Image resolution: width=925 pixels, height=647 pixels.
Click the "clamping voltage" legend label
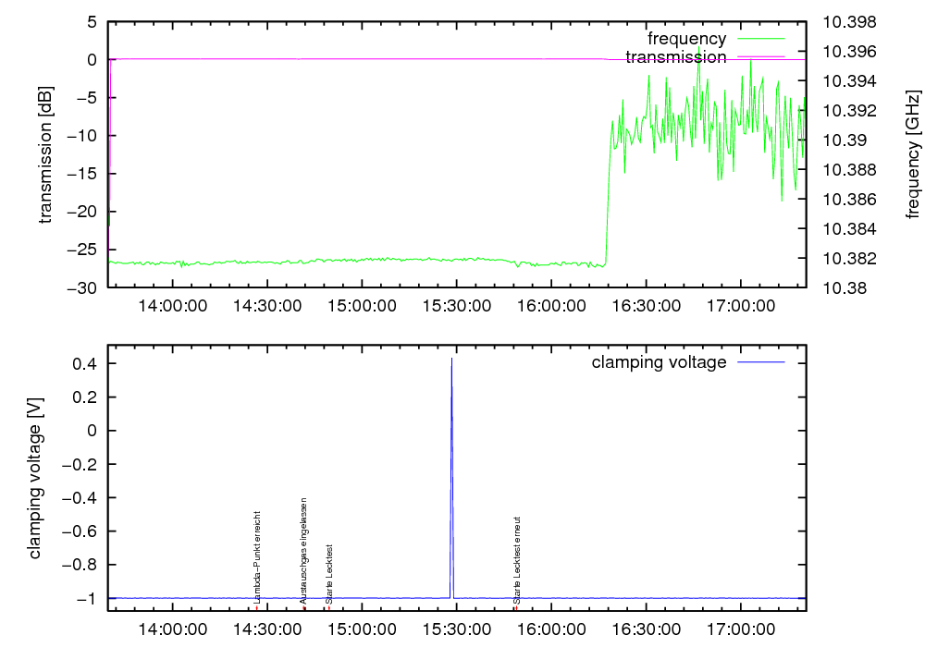659,362
